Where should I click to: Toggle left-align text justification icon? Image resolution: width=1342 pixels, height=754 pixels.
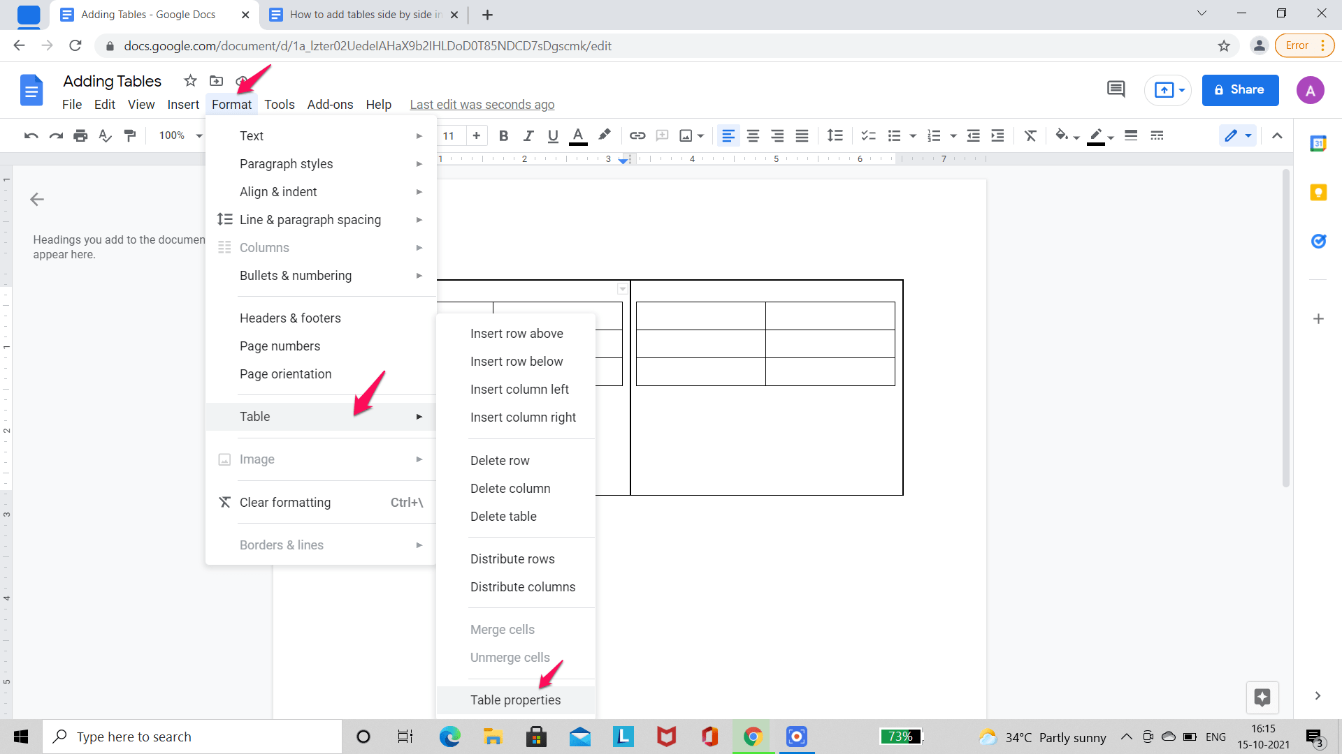click(x=728, y=136)
